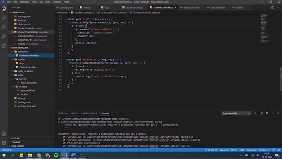This screenshot has height=159, width=282.
Task: Maximize the terminal panel size
Action: point(272,113)
